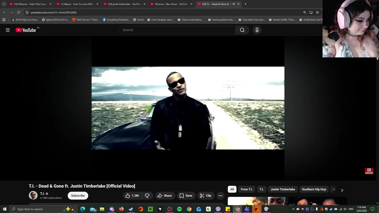
Task: Open the ENG input language selector
Action: pyautogui.click(x=351, y=209)
